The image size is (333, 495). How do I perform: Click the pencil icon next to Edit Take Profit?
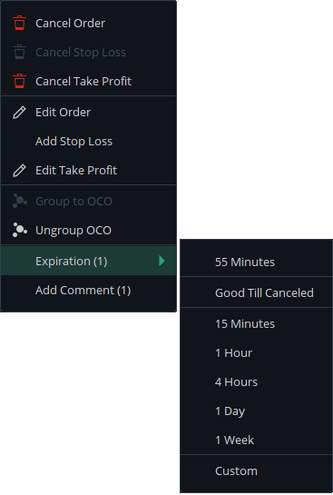[x=19, y=171]
